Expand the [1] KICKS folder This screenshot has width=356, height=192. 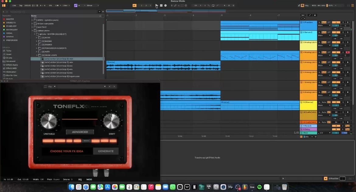[x=37, y=38]
